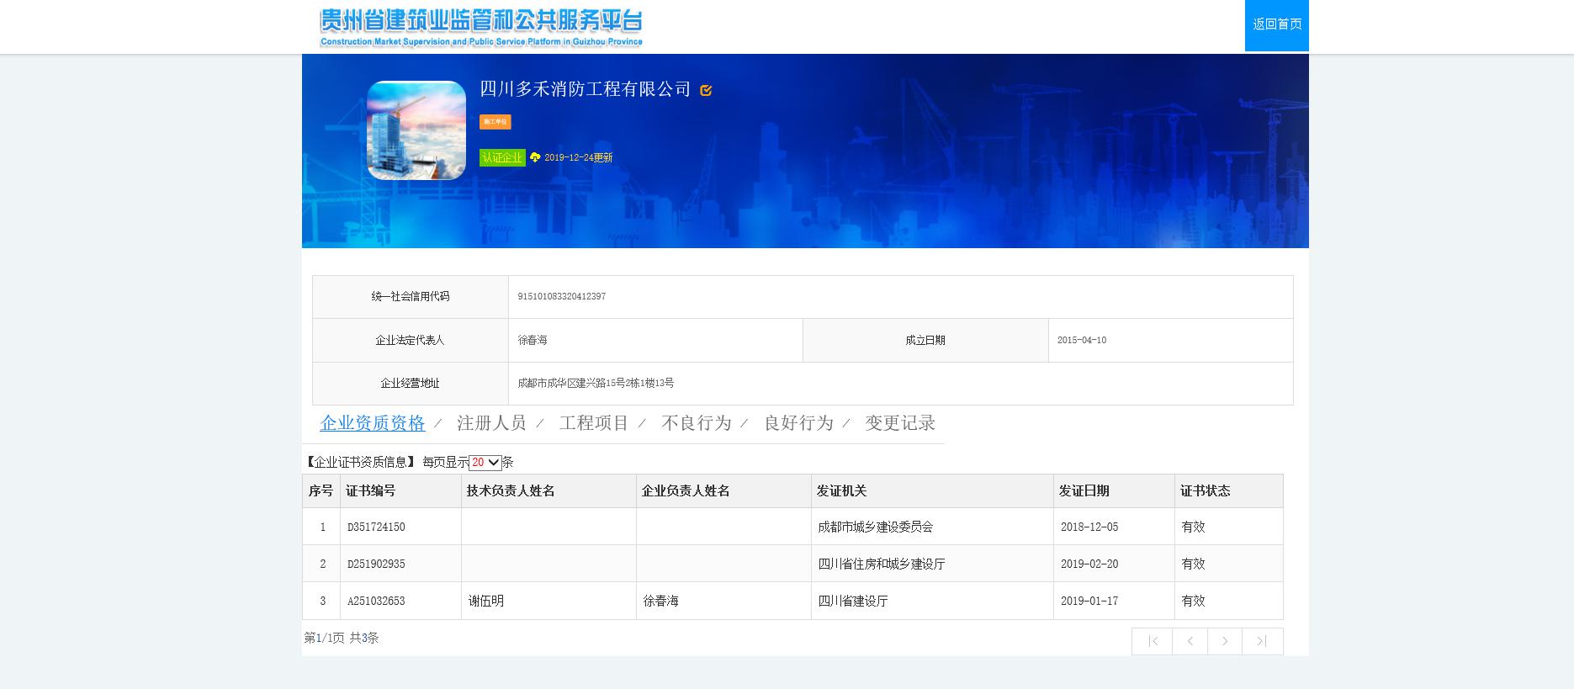Click the company address text
The height and width of the screenshot is (689, 1574).
pyautogui.click(x=596, y=384)
